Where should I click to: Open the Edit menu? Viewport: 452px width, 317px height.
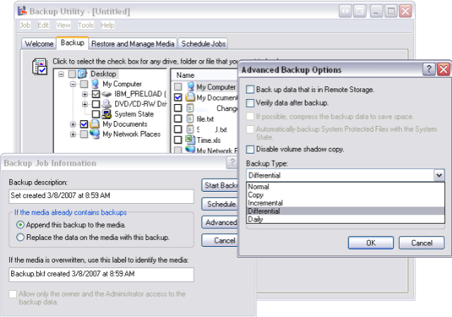click(x=43, y=25)
